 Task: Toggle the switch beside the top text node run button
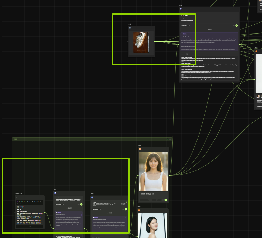coord(233,25)
